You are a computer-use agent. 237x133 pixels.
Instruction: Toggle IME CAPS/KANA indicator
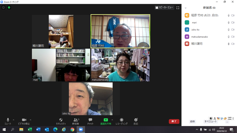pos(230,119)
